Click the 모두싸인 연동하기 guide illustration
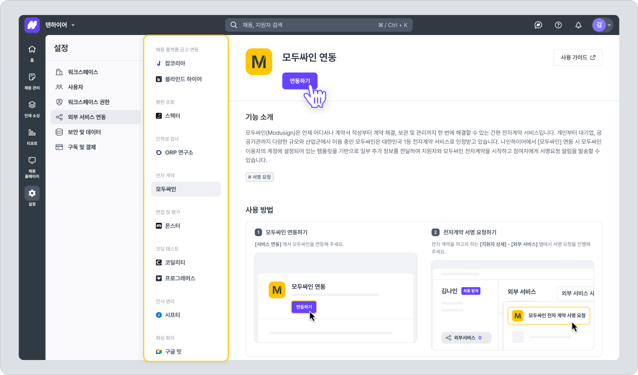 (336, 298)
